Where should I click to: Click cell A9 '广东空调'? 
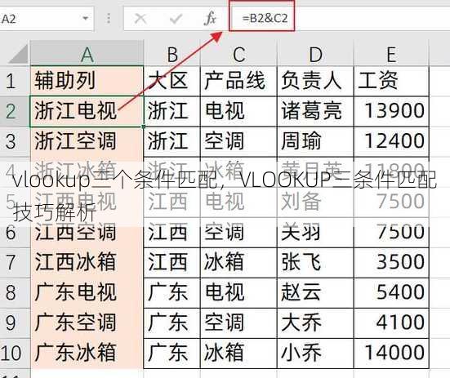[x=87, y=323]
